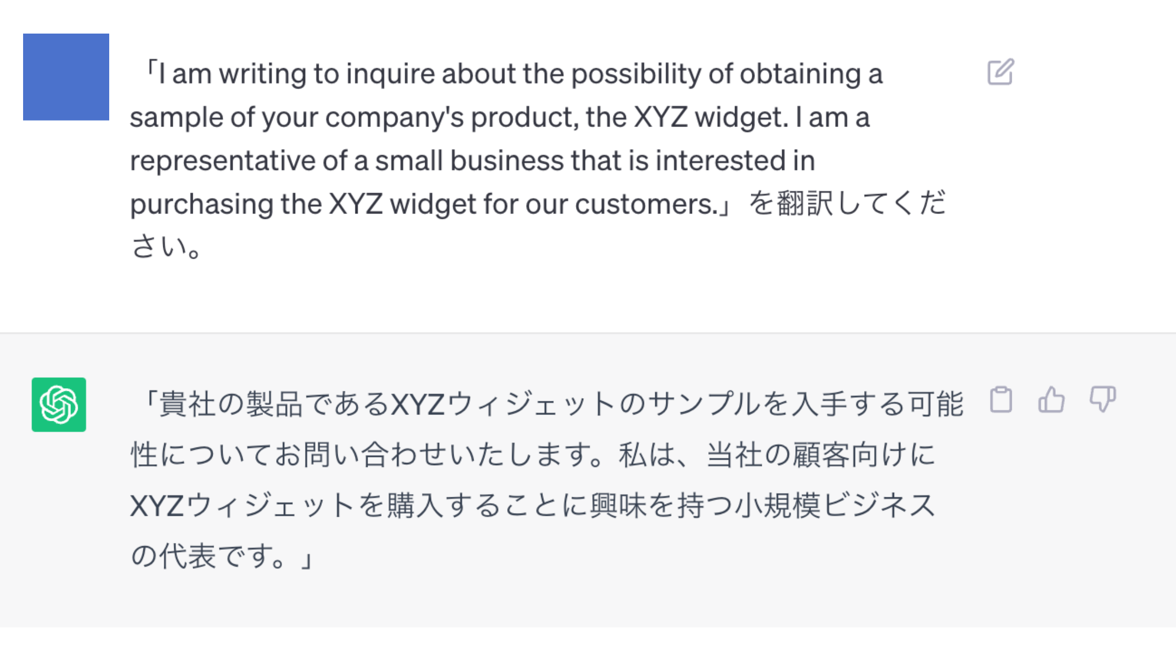The width and height of the screenshot is (1176, 661).
Task: Click 「サンプルを入手する可能」 in the response
Action: pos(806,404)
